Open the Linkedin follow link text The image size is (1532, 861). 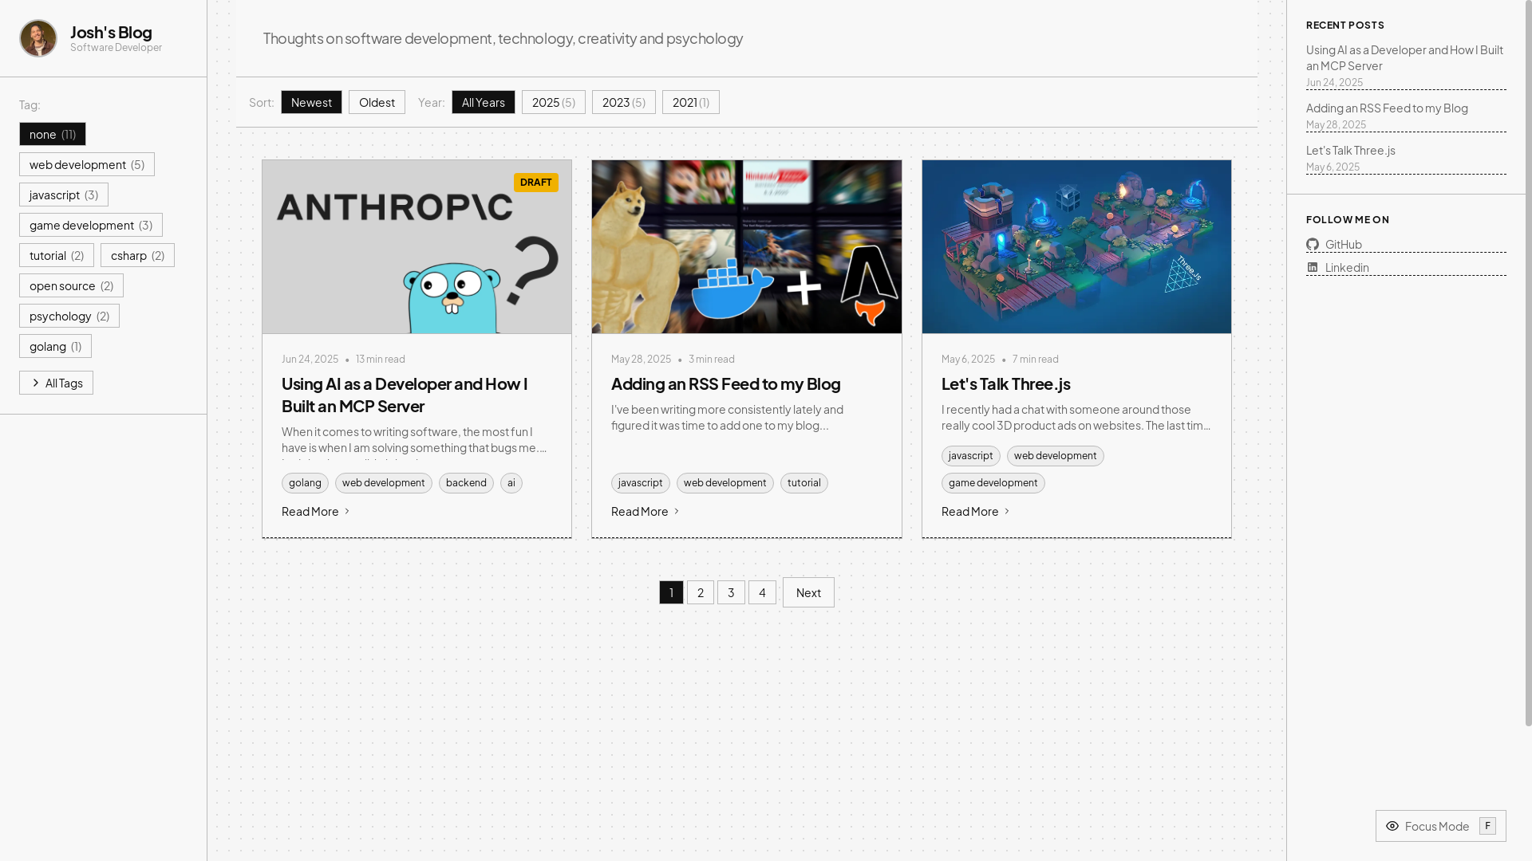point(1347,267)
